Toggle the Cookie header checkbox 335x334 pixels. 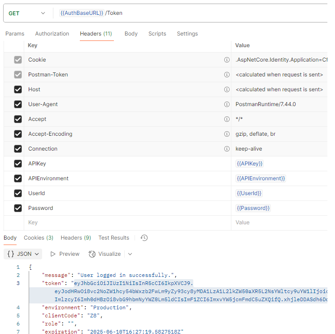pyautogui.click(x=18, y=60)
